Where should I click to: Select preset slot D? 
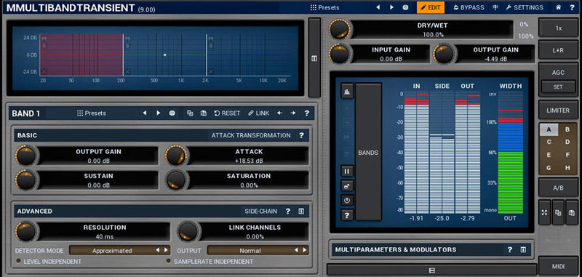tap(567, 142)
